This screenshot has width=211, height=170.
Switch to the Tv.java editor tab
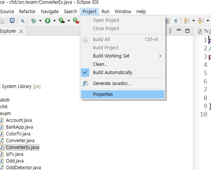pos(204,31)
